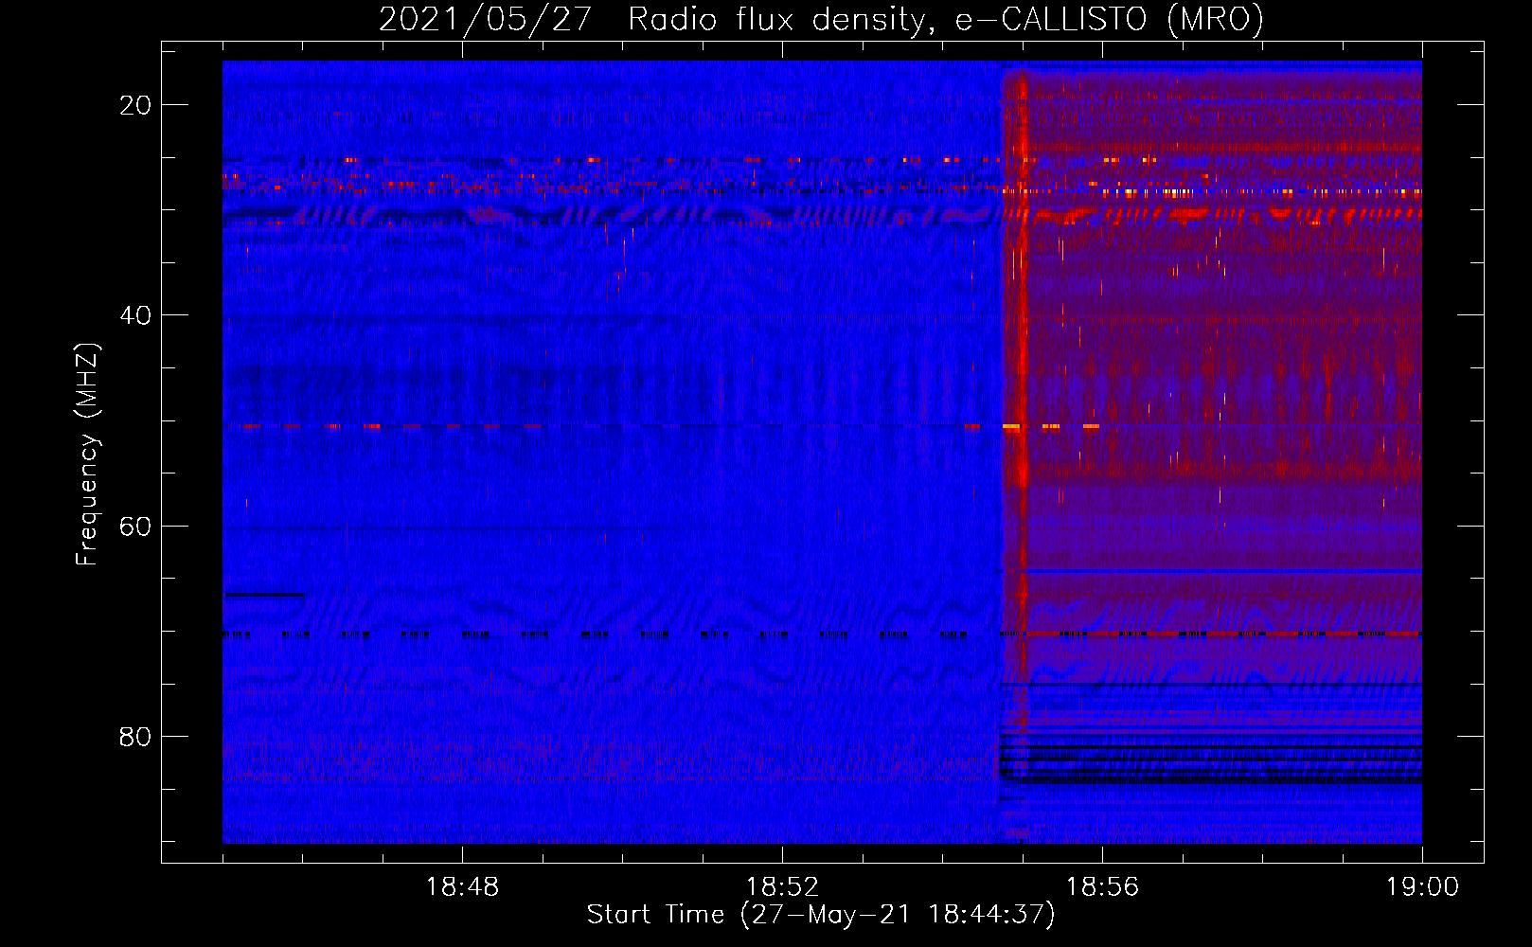Image resolution: width=1532 pixels, height=947 pixels.
Task: Click the 40 MHz frequency tick label
Action: pos(135,315)
